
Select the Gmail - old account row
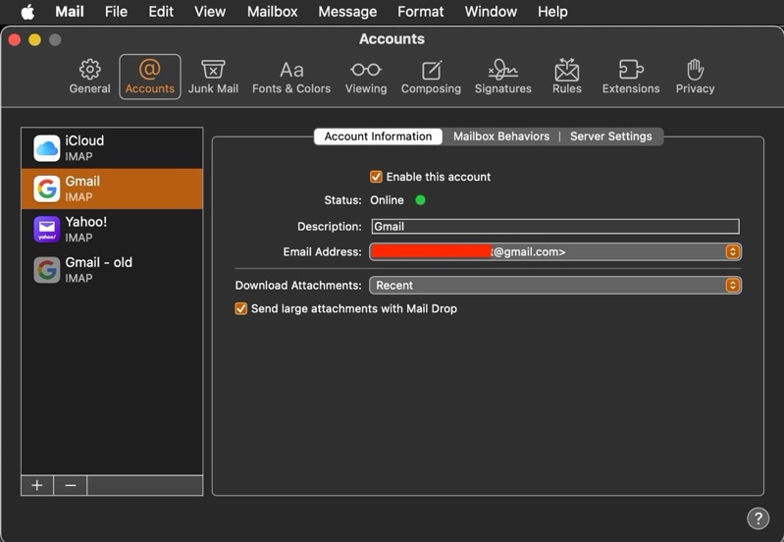[112, 270]
